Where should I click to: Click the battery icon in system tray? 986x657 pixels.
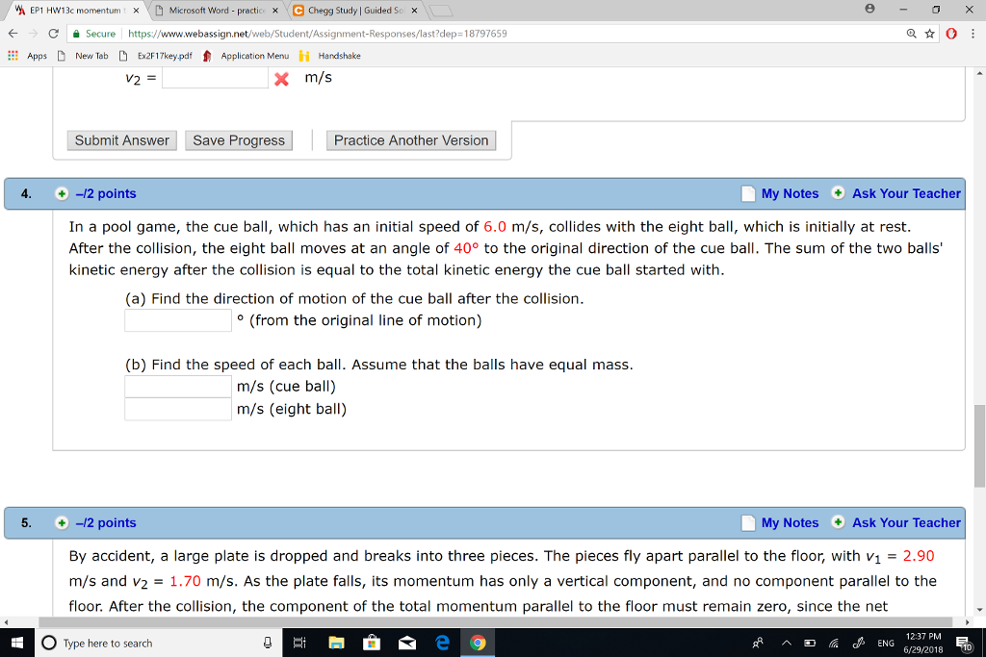810,644
